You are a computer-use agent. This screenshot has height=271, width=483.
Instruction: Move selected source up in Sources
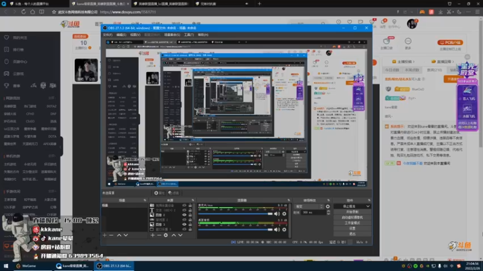(173, 235)
